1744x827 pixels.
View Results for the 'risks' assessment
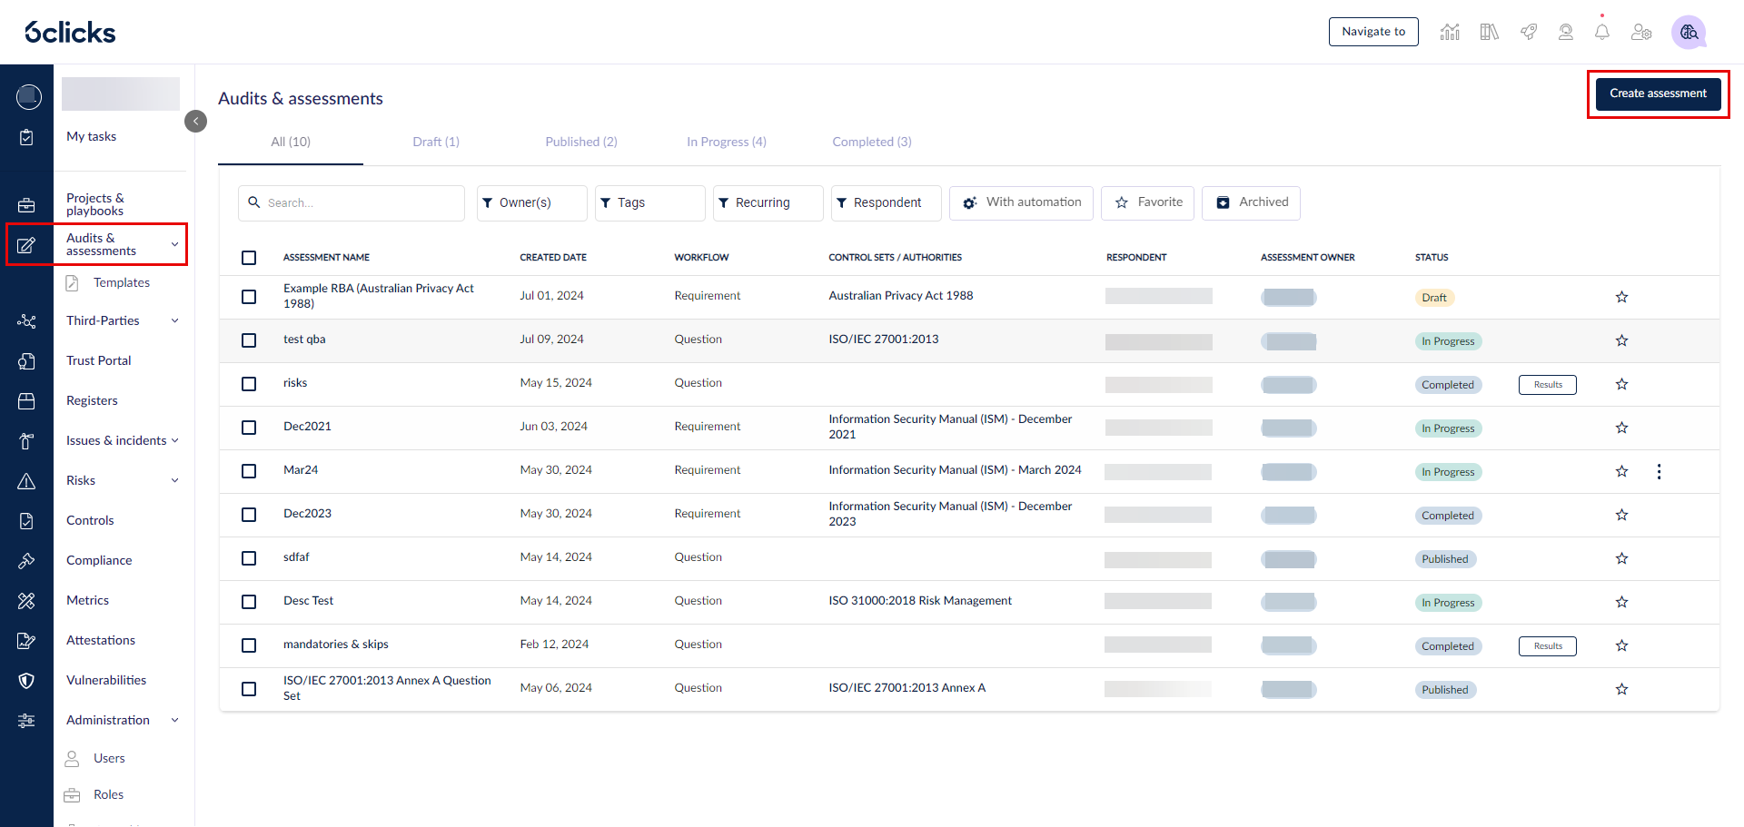pyautogui.click(x=1547, y=385)
